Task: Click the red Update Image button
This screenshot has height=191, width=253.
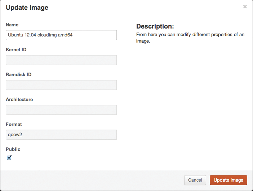Action: 228,180
